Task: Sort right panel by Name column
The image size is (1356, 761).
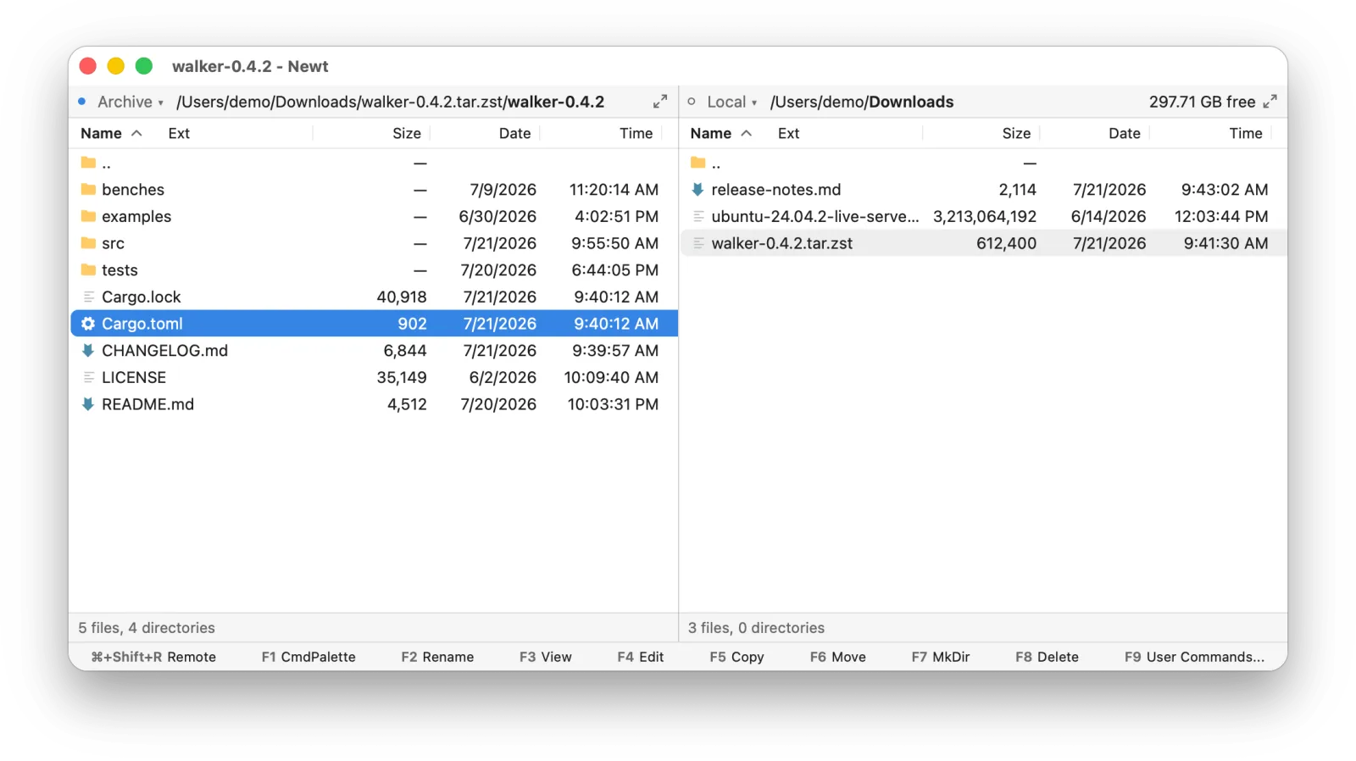Action: click(721, 133)
